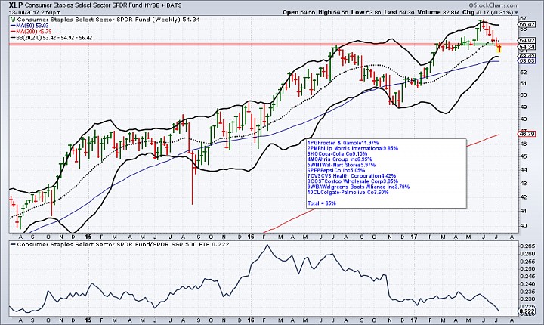Screen dimensions: 544x325
Task: Click the Chg -0.17 (-0.31%) value
Action: pos(488,12)
